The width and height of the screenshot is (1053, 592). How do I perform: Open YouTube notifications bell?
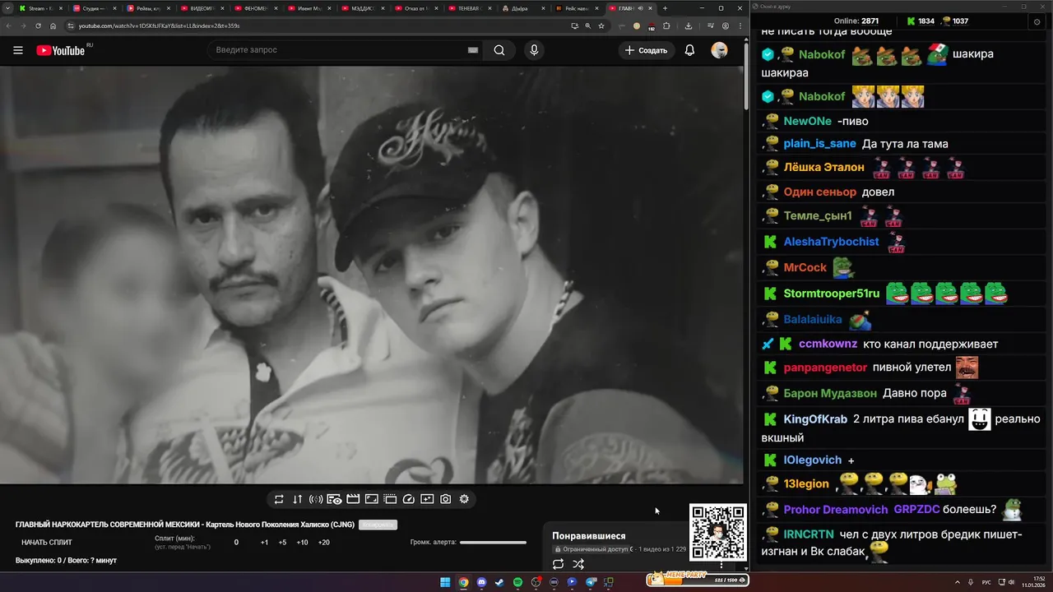pos(689,50)
